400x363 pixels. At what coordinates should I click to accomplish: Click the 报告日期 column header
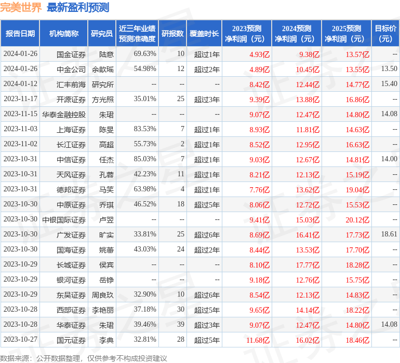(x=20, y=33)
